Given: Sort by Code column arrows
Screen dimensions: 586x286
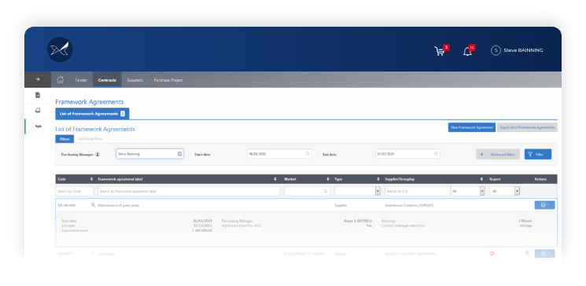Looking at the screenshot, I should click(91, 179).
